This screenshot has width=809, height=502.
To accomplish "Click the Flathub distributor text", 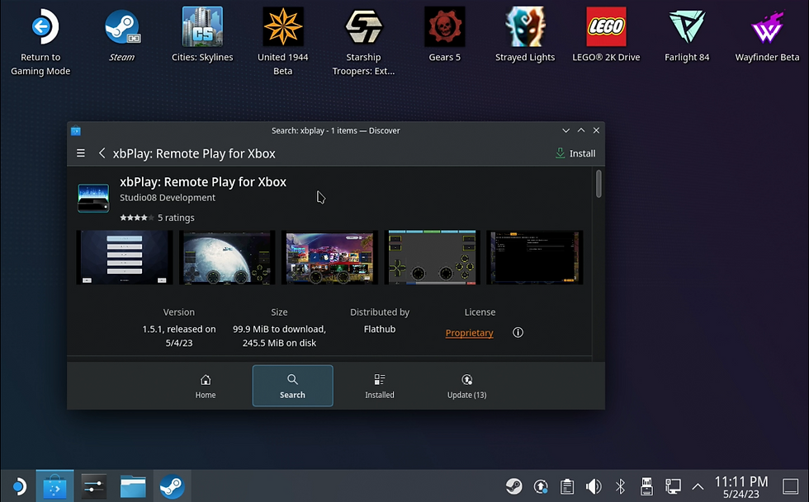I will pos(380,329).
